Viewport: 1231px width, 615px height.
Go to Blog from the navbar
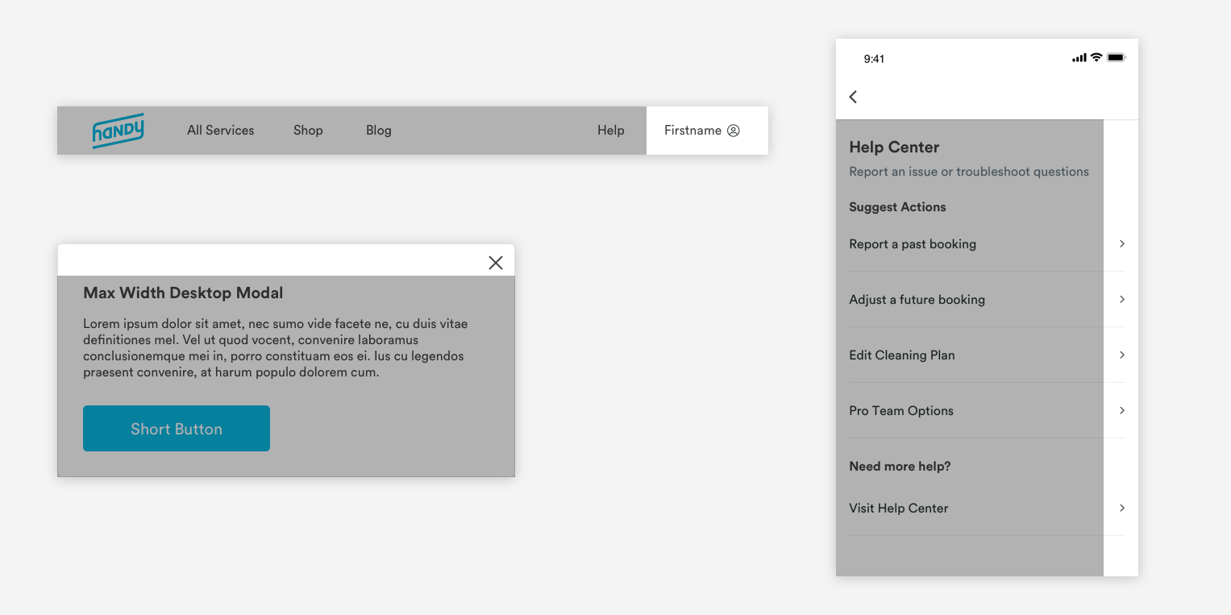(379, 131)
